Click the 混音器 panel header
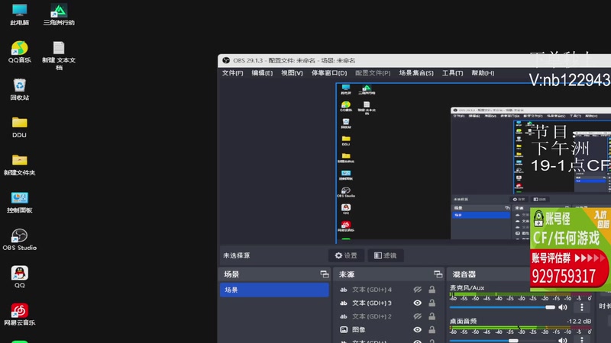Screen dimensions: 611x343 464,274
